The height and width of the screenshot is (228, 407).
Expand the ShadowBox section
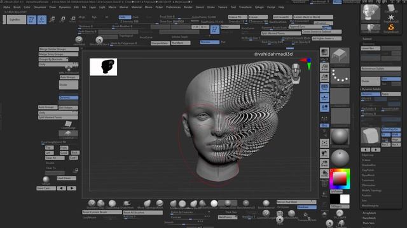(369, 165)
